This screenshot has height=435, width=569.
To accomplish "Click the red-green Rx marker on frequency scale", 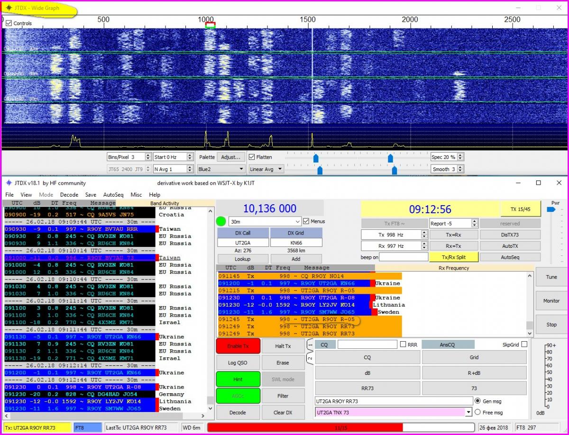I will [x=210, y=25].
